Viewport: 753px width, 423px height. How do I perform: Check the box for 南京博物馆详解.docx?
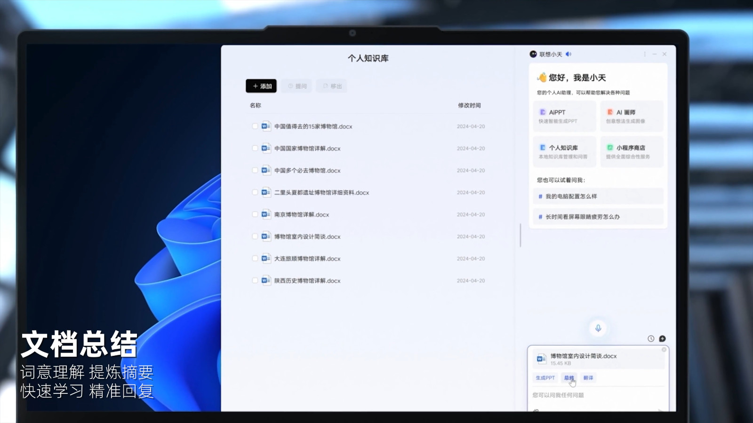coord(255,214)
